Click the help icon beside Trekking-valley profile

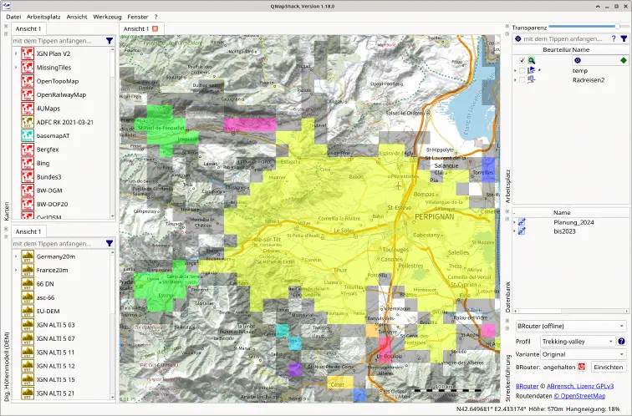621,341
